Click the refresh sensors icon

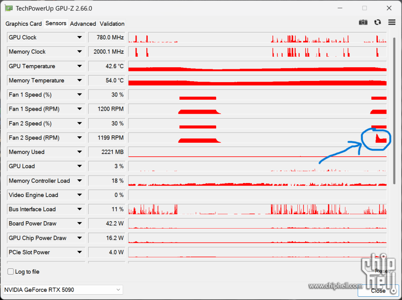(377, 22)
